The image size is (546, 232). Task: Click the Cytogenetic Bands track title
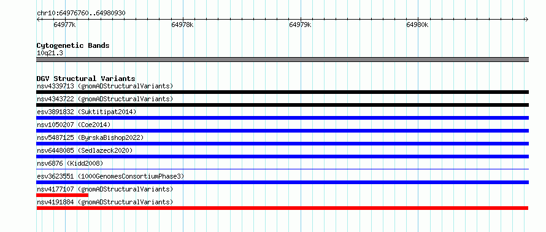click(73, 45)
